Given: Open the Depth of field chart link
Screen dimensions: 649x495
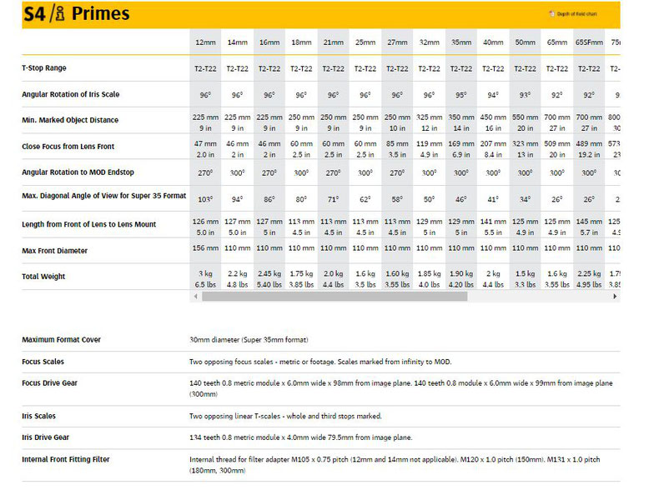Looking at the screenshot, I should (x=576, y=14).
